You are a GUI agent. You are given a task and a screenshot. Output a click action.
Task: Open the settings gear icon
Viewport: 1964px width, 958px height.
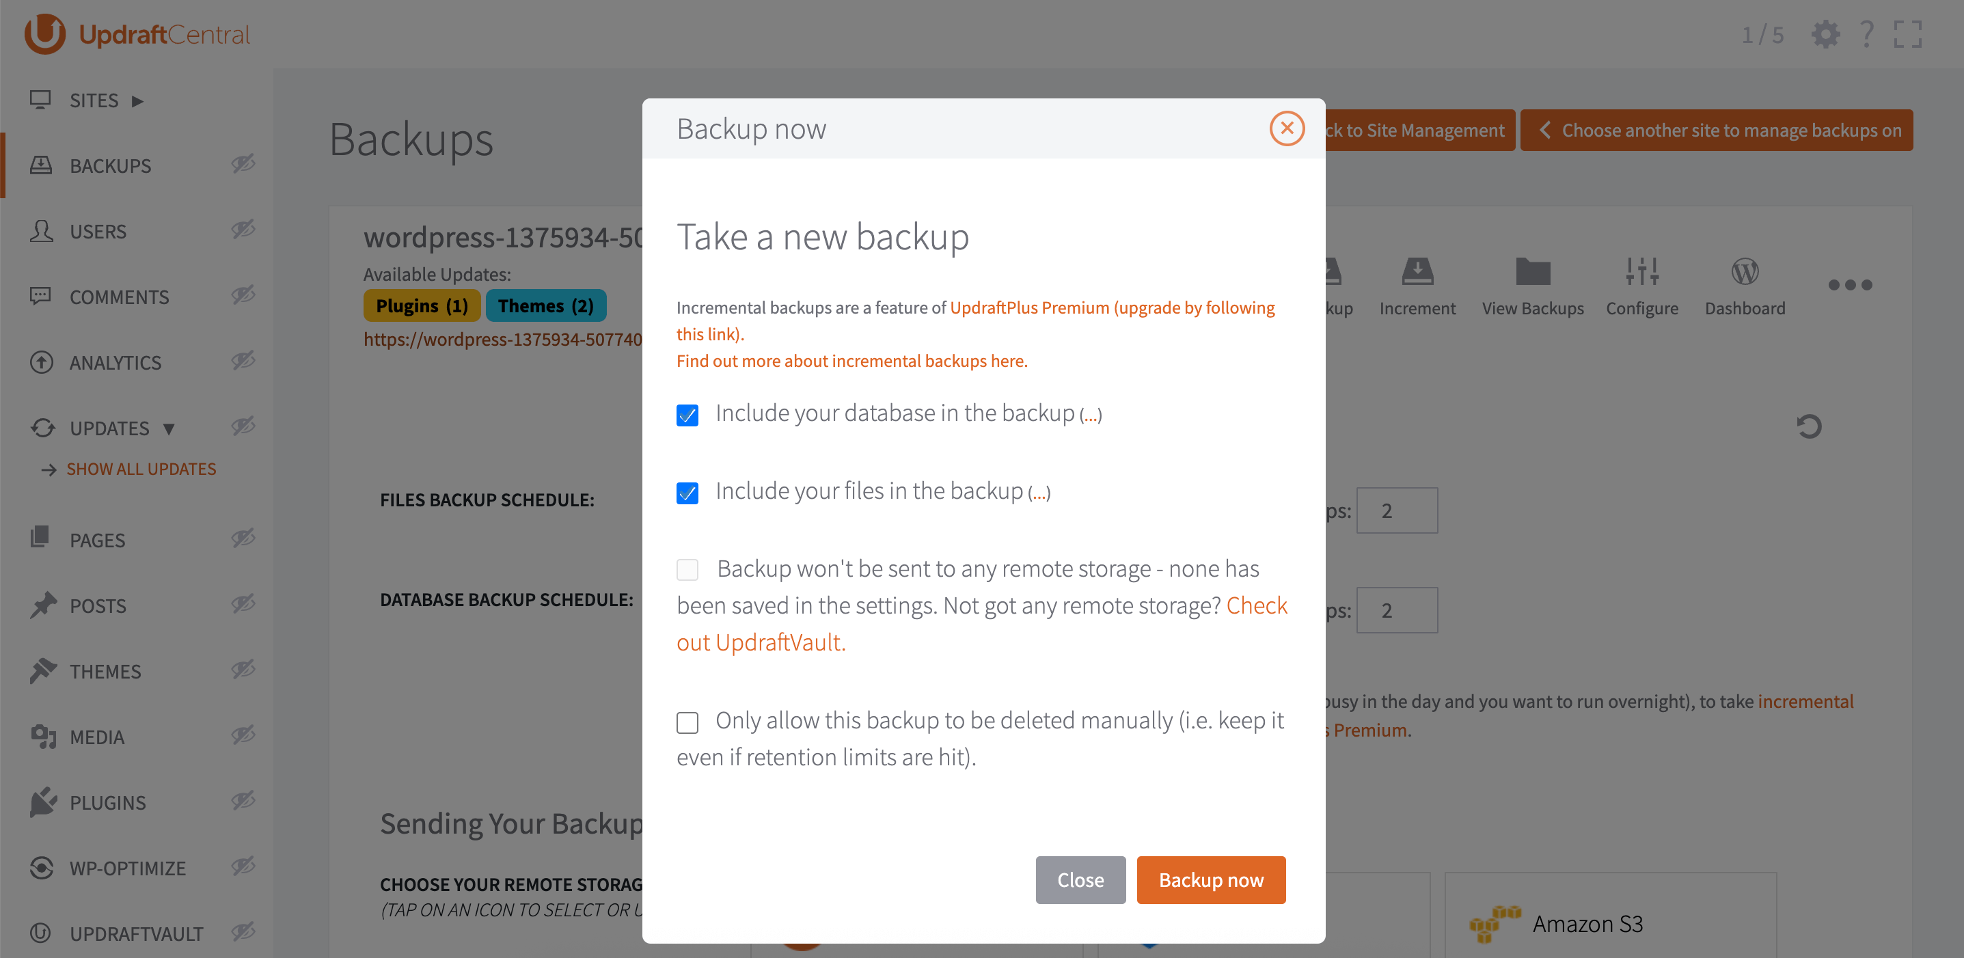pos(1825,34)
